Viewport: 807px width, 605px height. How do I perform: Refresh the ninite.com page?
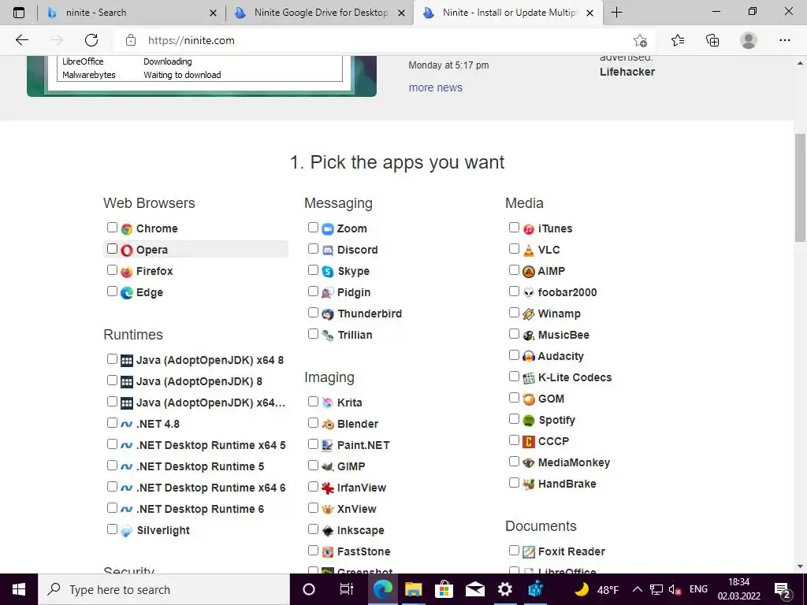tap(91, 40)
